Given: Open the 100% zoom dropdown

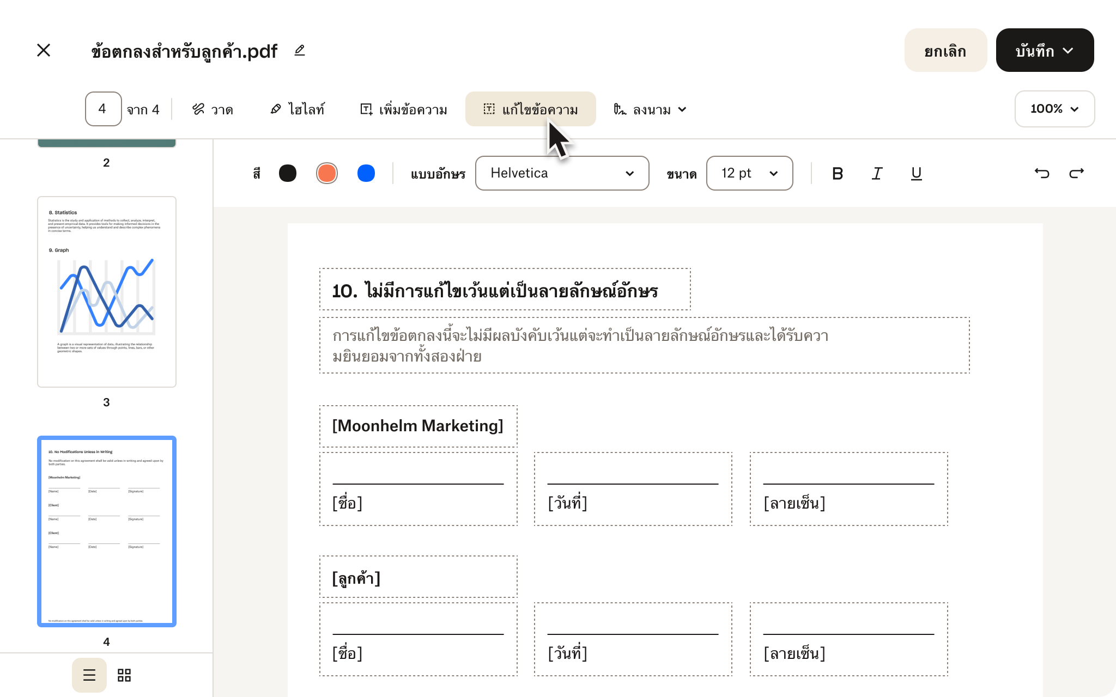Looking at the screenshot, I should tap(1054, 109).
